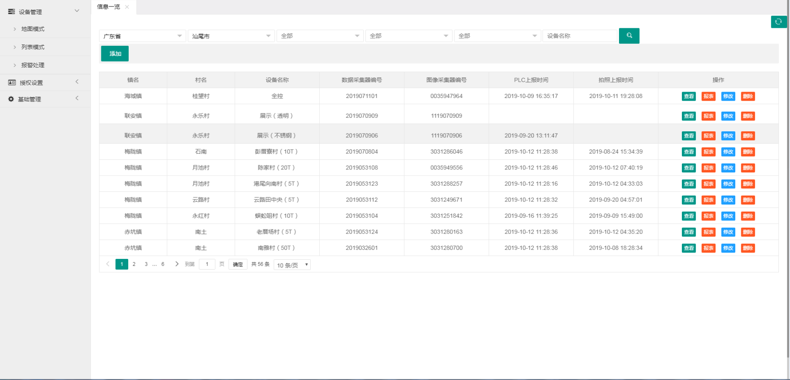The width and height of the screenshot is (790, 380).
Task: Click the refresh icon at top right
Action: pos(778,22)
